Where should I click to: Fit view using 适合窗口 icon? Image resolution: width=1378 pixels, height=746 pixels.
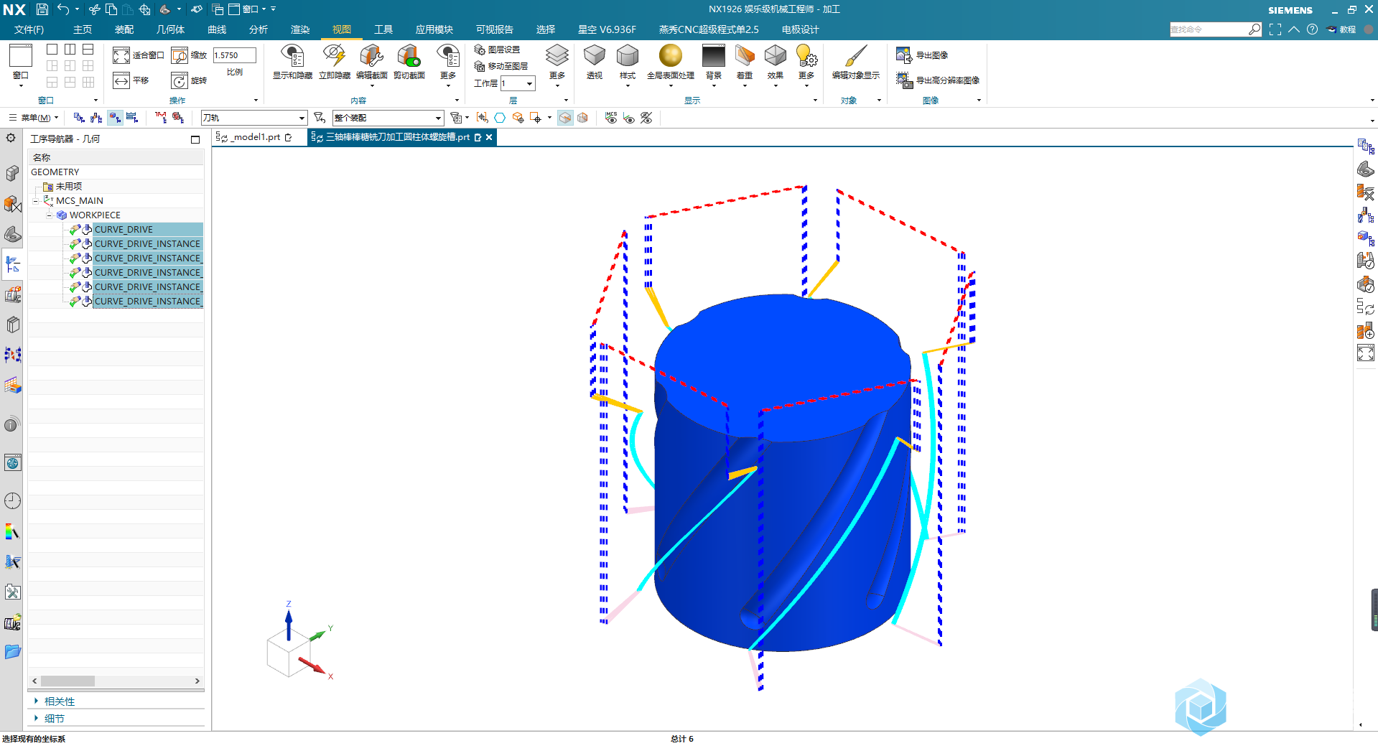(121, 55)
